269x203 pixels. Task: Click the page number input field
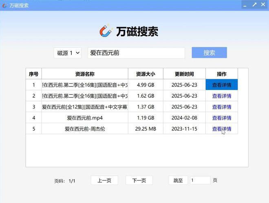(200, 180)
